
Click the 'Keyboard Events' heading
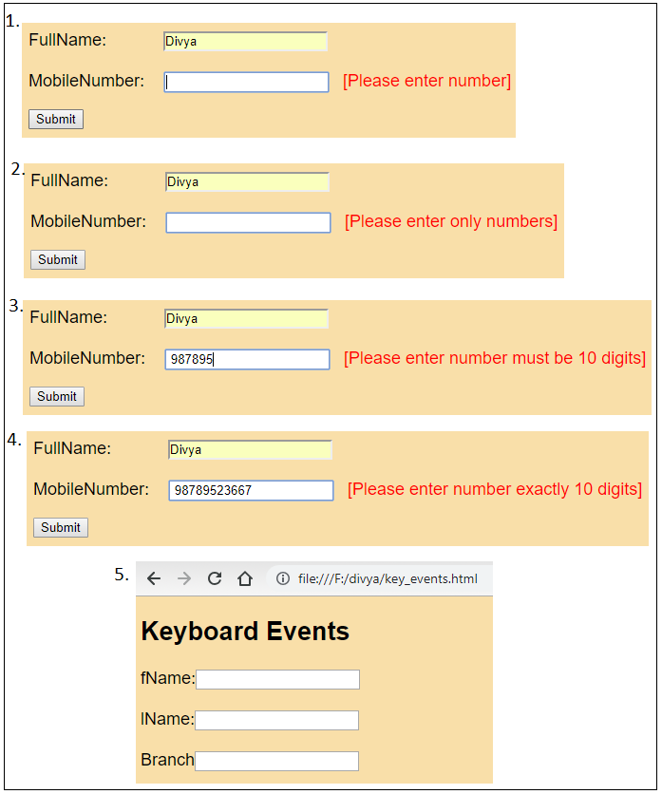coord(245,632)
